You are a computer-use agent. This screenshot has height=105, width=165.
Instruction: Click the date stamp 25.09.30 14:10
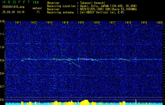click(x=13, y=12)
